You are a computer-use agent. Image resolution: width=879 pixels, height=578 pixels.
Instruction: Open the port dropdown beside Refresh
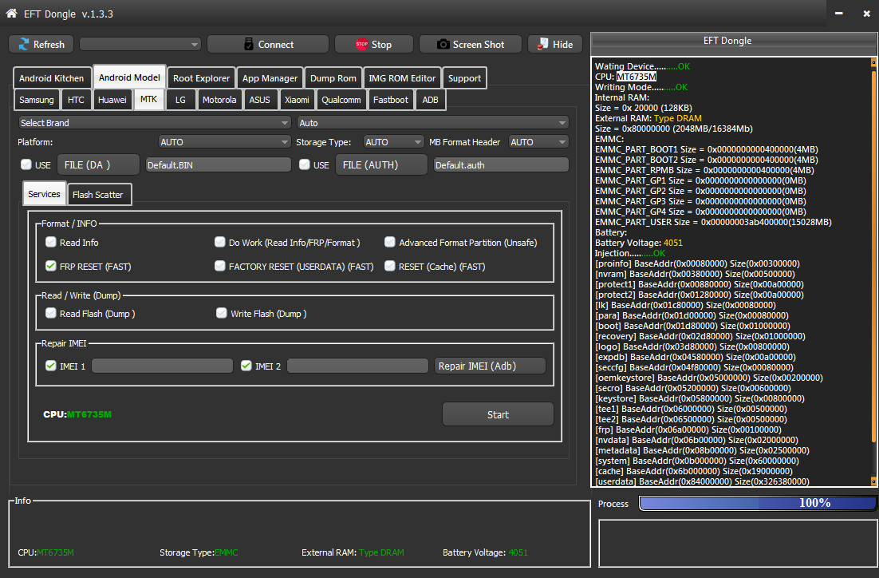pos(140,45)
